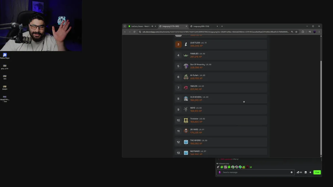
Task: Click the 345,345 XP value
Action: click(x=196, y=46)
